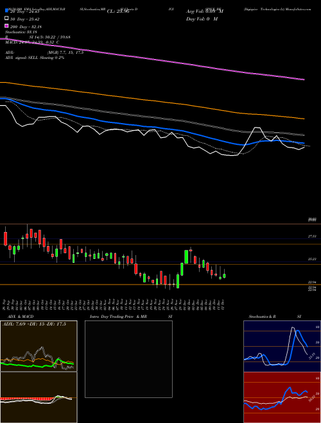Click the 'ADX signal: SELL' text
Screen dimensions: 321x423
coord(22,58)
